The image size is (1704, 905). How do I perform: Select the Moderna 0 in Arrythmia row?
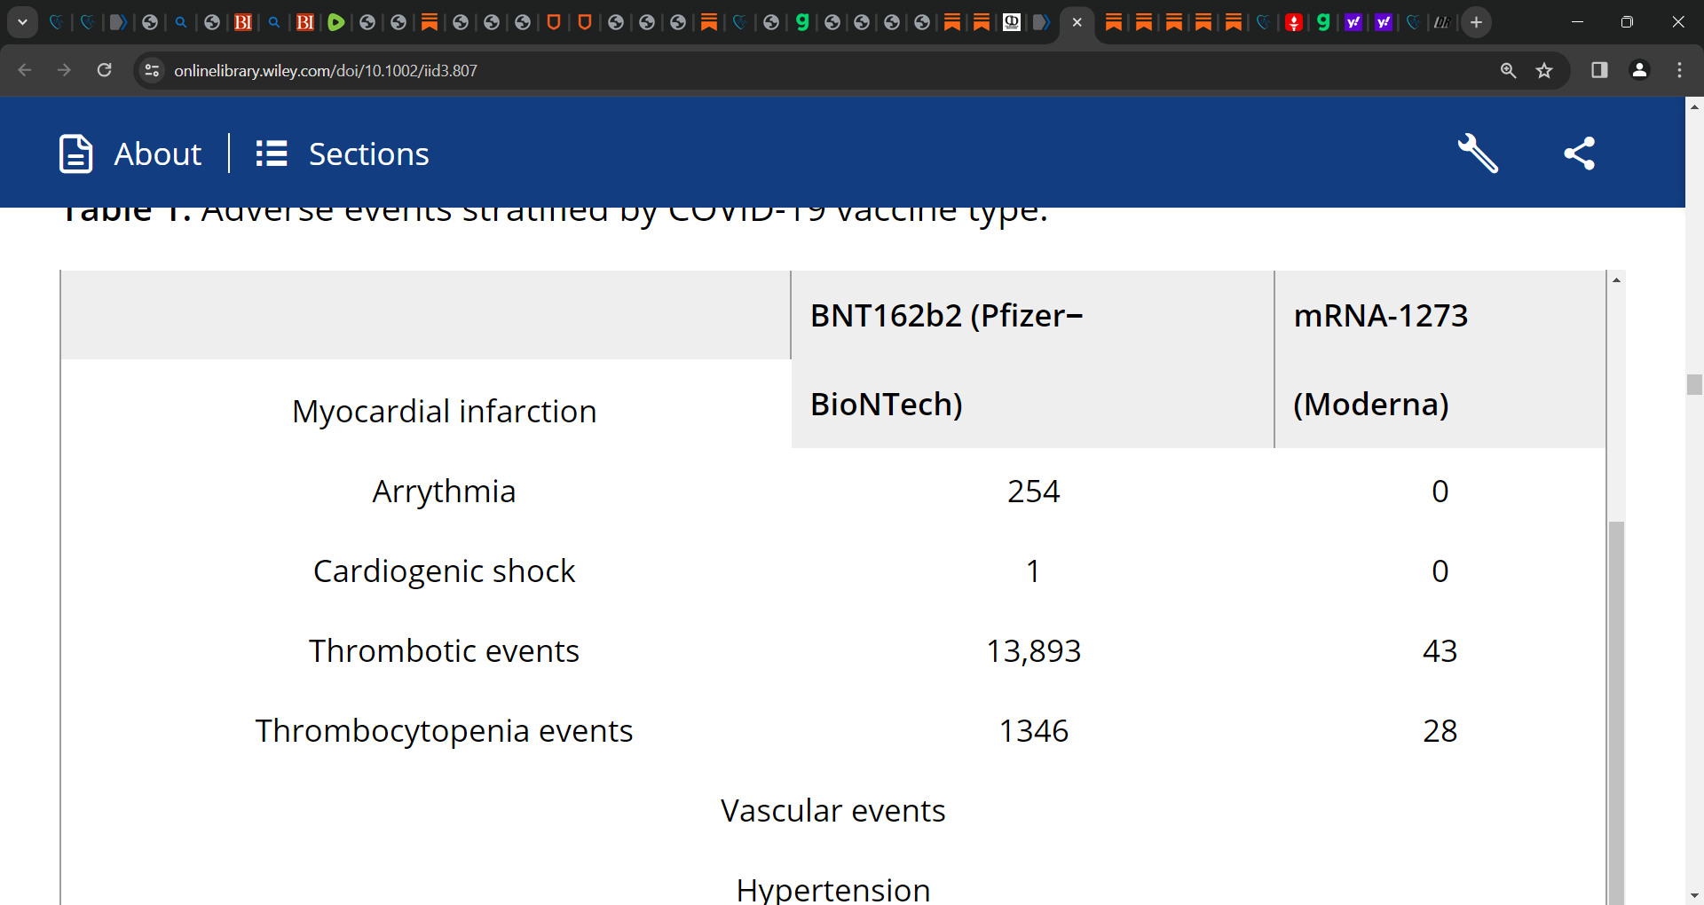[1440, 492]
